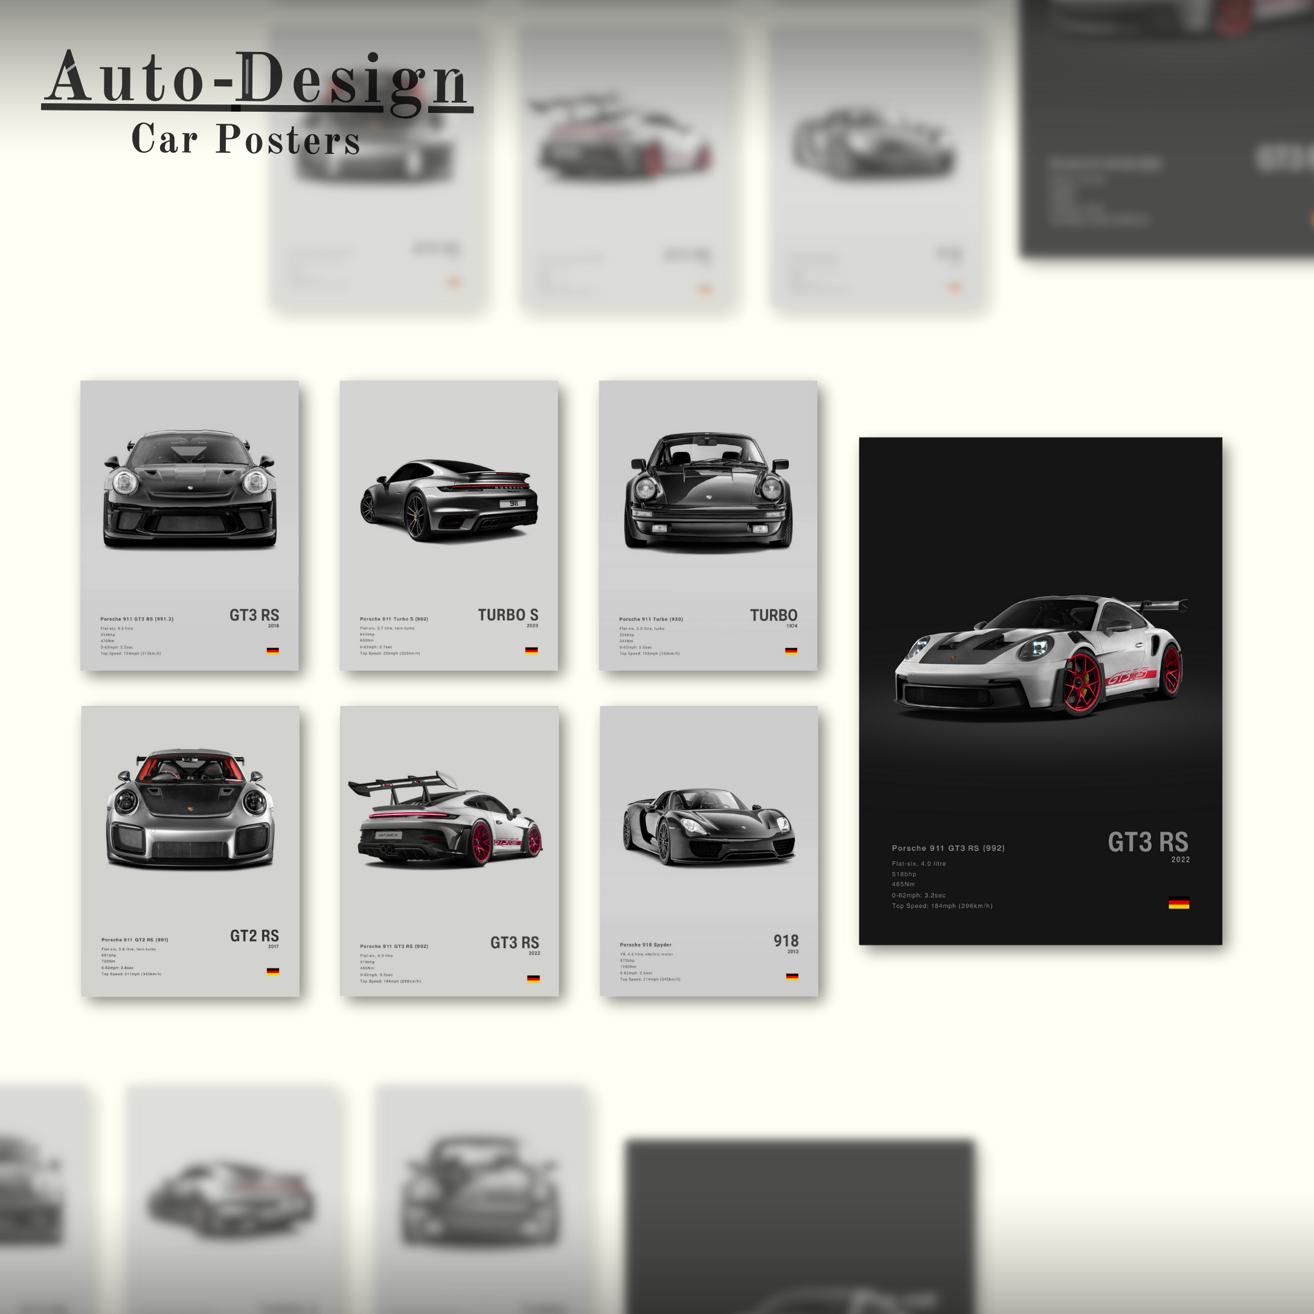Screen dimensions: 1314x1314
Task: Expand the blurred dark poster at top right
Action: point(1163,129)
